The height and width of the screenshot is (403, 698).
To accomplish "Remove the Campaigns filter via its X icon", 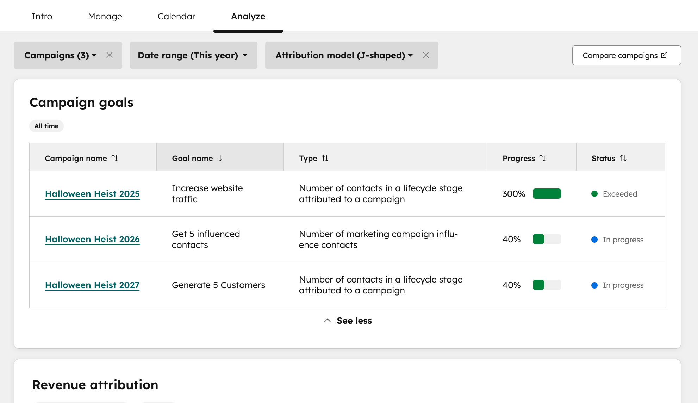I will pos(110,55).
